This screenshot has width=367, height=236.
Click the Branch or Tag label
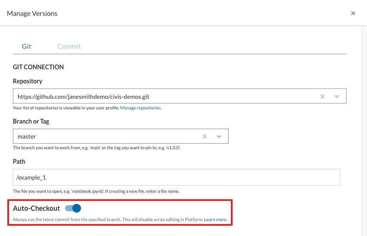click(x=31, y=121)
